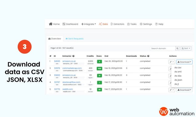Open the coinmarketcap.com extractor link
The image size is (196, 117).
tap(72, 68)
